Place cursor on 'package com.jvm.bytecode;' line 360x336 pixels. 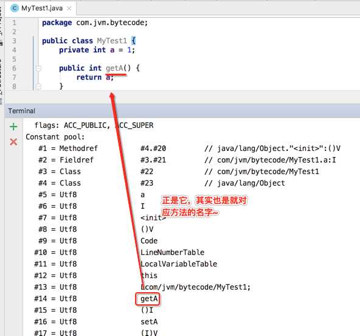coord(95,23)
